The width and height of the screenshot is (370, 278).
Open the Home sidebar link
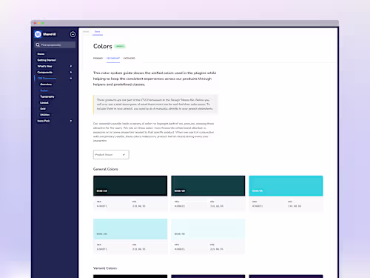coord(41,54)
